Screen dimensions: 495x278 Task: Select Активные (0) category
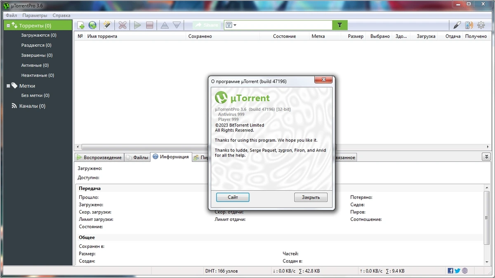click(35, 65)
